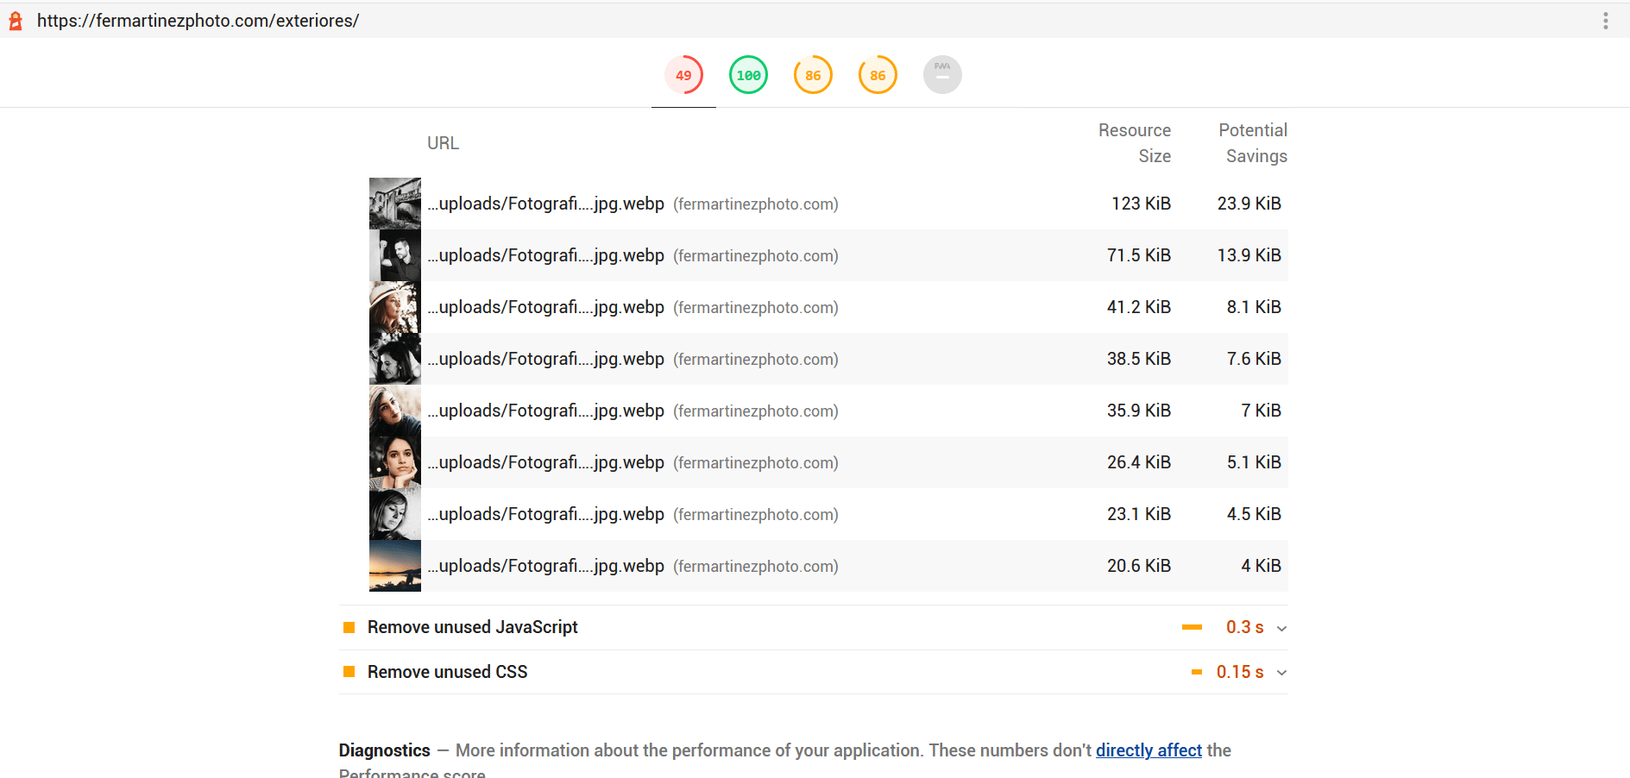Click thumbnail of the 123 KiB image
This screenshot has height=778, width=1630.
click(x=395, y=204)
